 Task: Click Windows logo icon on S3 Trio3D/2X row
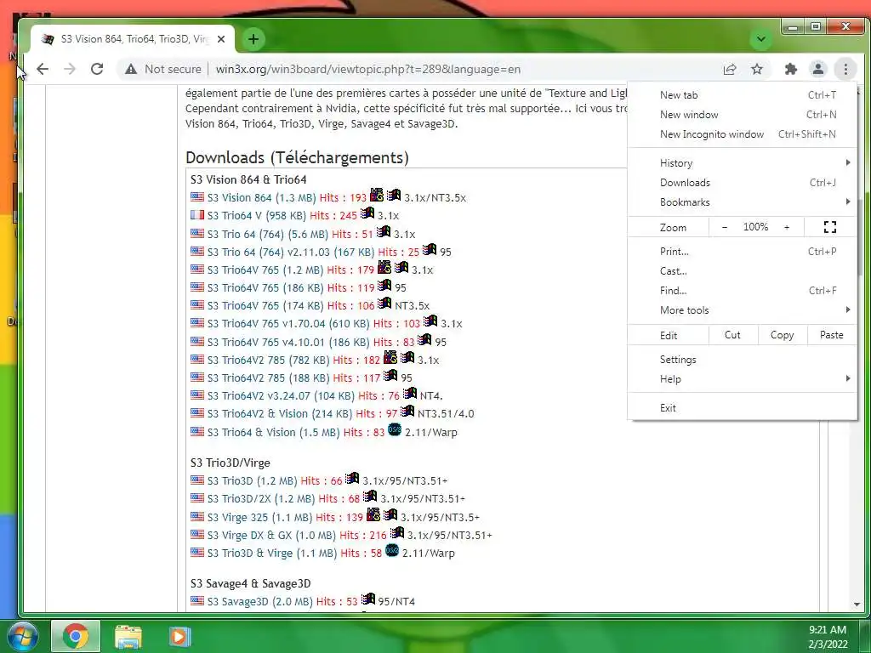click(370, 497)
